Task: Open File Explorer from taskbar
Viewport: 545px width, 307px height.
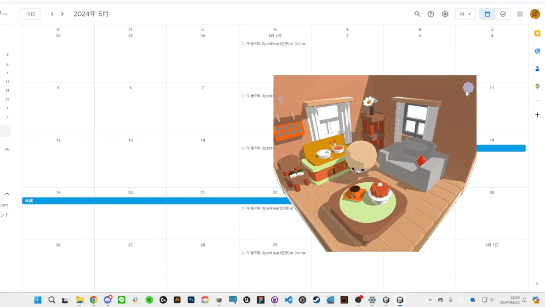Action: click(x=80, y=300)
